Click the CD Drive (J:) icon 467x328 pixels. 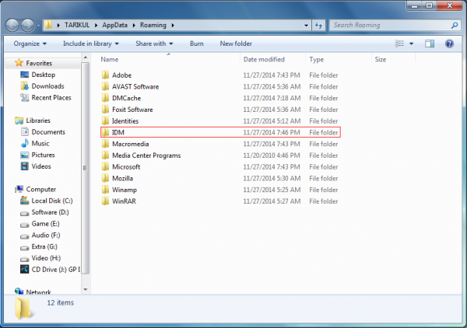pos(25,270)
